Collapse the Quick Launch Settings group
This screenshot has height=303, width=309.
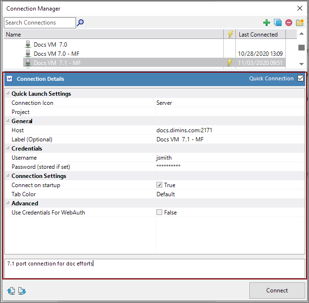click(8, 93)
